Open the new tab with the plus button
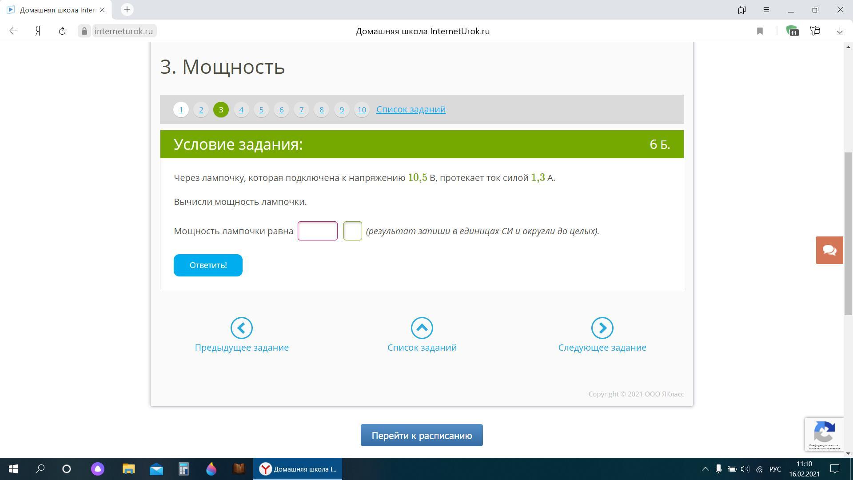The image size is (853, 480). click(x=127, y=10)
